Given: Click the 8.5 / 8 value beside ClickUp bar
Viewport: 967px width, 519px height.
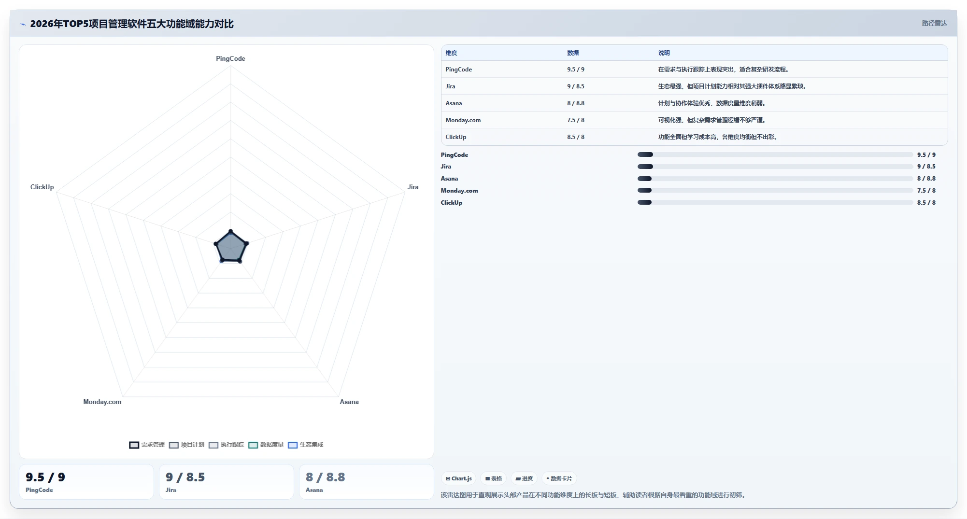Looking at the screenshot, I should click(926, 203).
